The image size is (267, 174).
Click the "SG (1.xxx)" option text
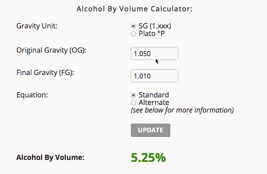click(155, 26)
